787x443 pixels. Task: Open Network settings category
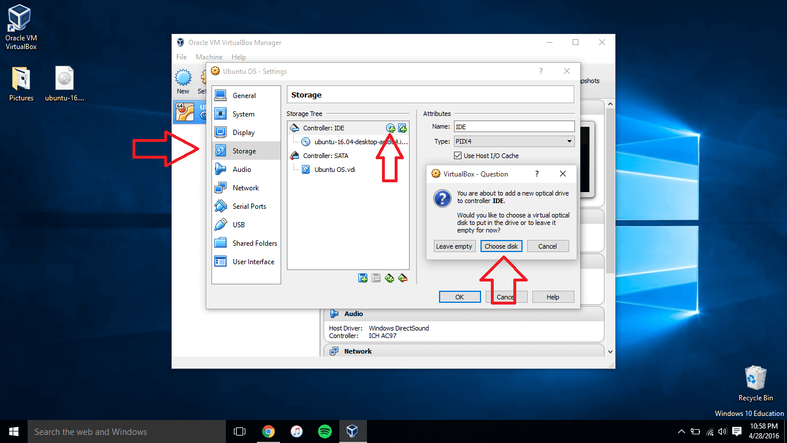point(246,188)
